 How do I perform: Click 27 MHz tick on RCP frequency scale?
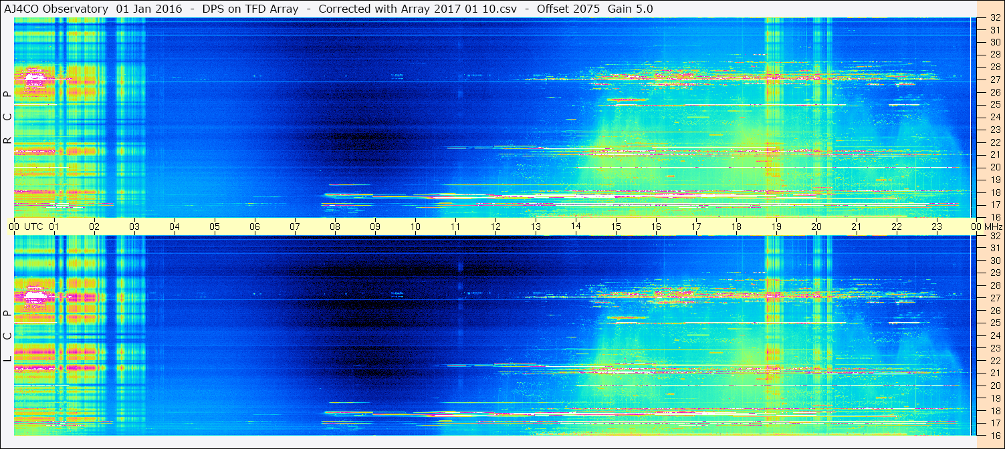(994, 80)
